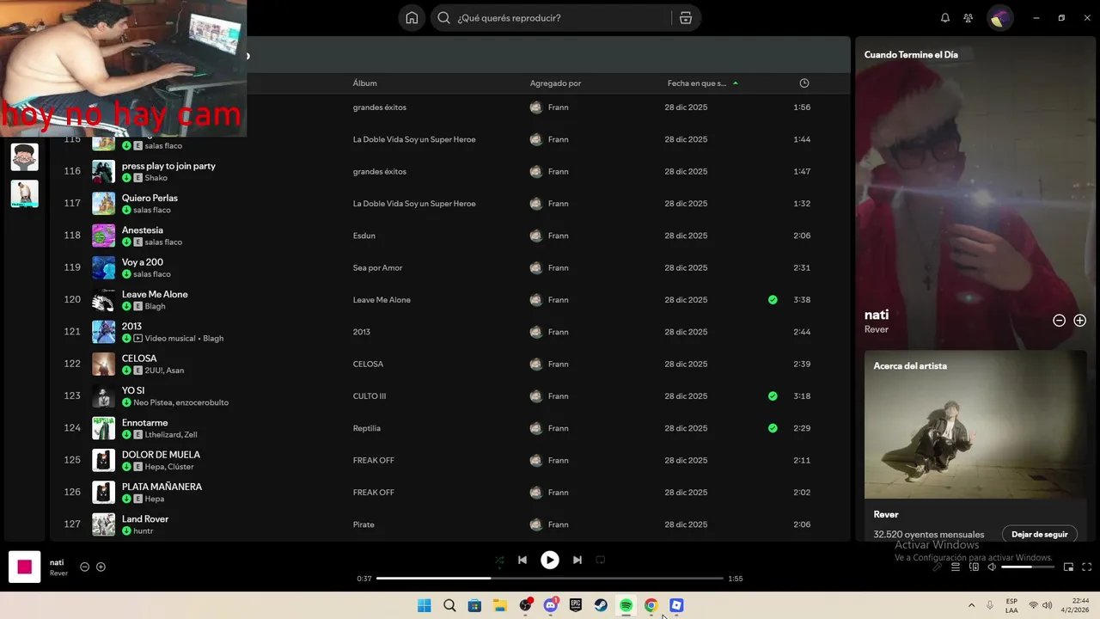
Task: Sort by Agregado por column header
Action: pyautogui.click(x=555, y=83)
